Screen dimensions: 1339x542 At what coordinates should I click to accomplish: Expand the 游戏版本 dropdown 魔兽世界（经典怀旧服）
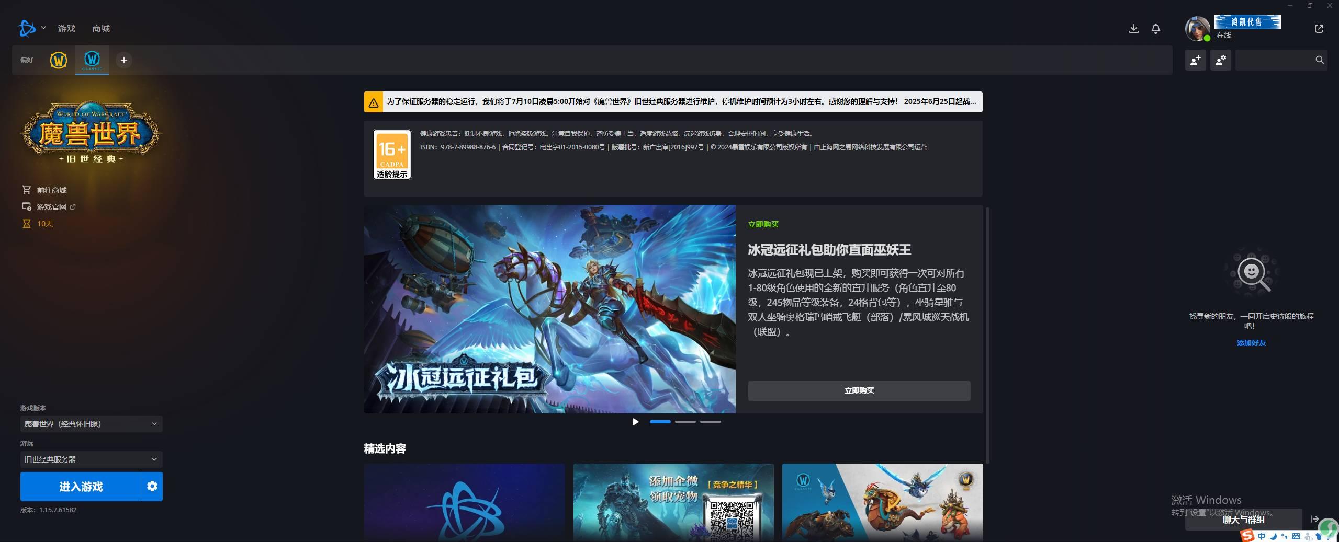(x=92, y=424)
